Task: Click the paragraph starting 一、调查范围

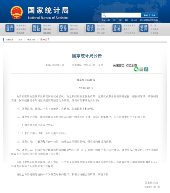Action: click(55, 109)
